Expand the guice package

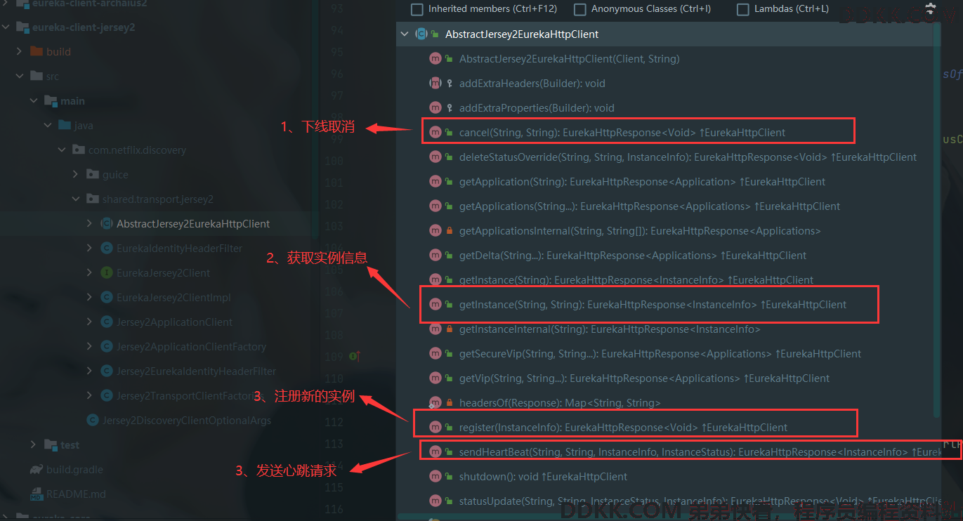point(75,175)
